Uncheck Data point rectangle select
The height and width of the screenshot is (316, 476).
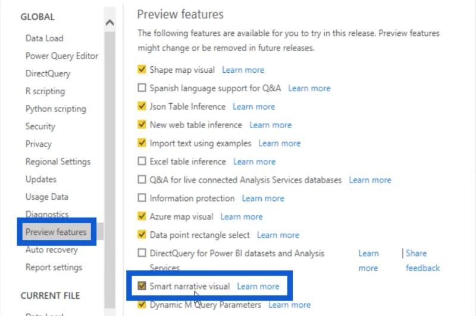[x=142, y=234]
